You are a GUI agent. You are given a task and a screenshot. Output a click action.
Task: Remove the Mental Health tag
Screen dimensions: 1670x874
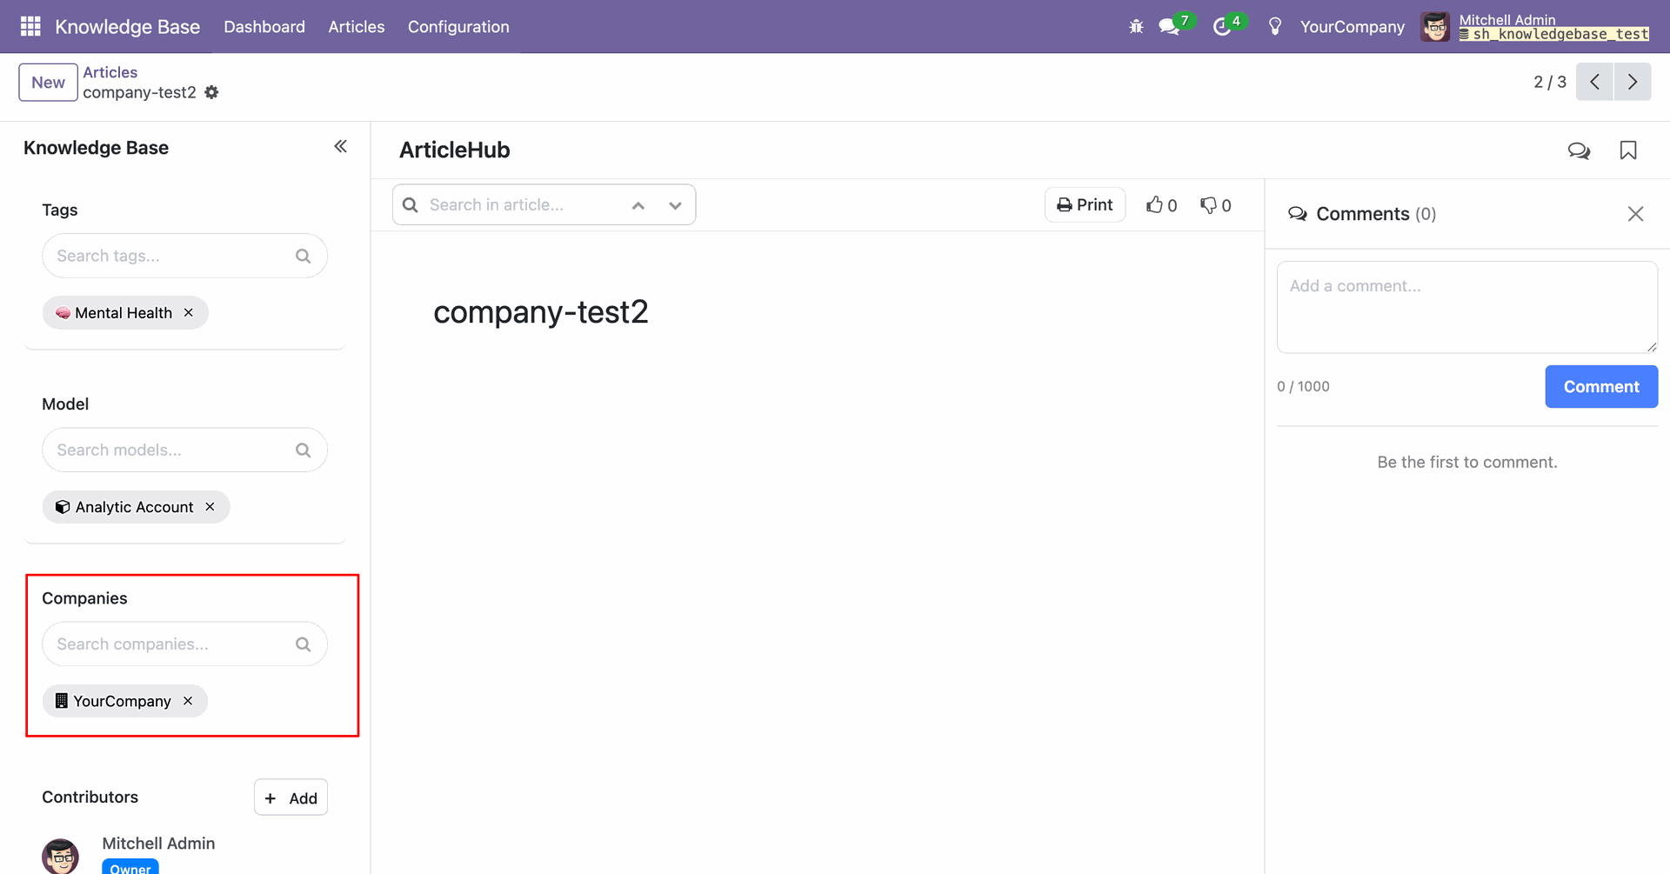[189, 312]
